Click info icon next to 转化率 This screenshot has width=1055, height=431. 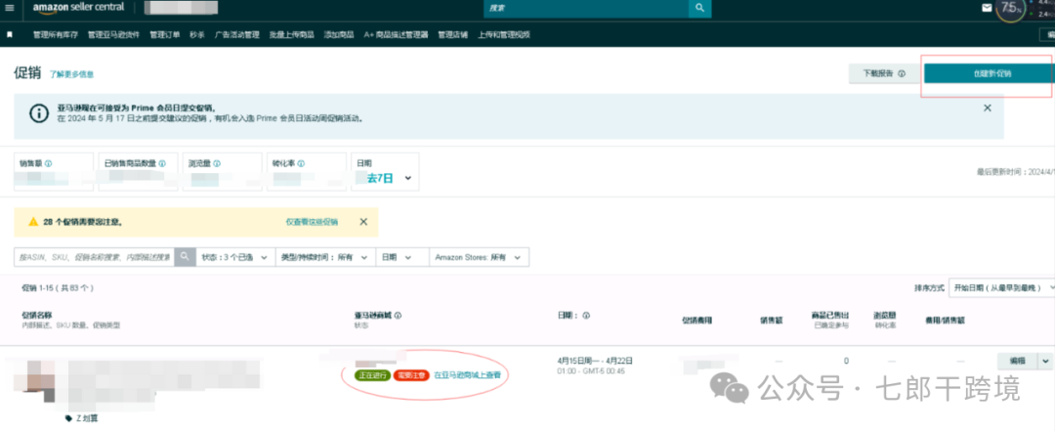(x=301, y=163)
